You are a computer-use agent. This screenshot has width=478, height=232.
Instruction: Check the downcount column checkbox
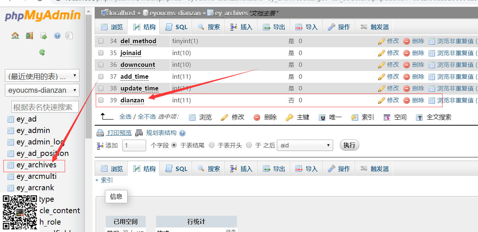[x=101, y=65]
